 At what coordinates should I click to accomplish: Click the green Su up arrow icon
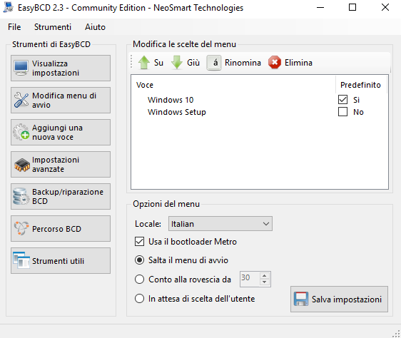[x=144, y=63]
